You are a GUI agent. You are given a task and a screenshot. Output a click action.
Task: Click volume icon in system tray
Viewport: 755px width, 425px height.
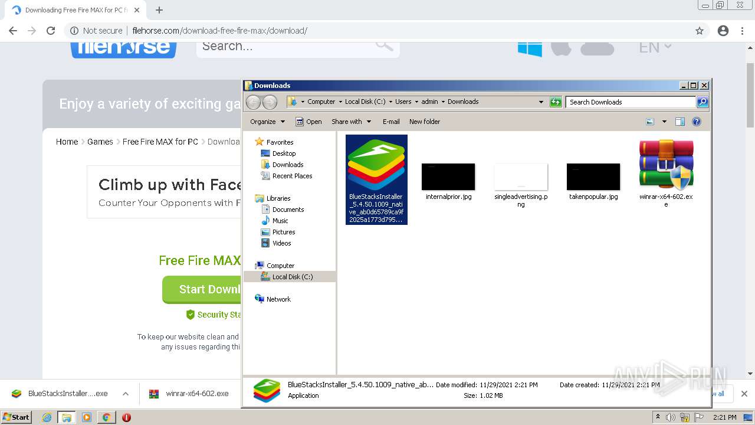(x=671, y=417)
